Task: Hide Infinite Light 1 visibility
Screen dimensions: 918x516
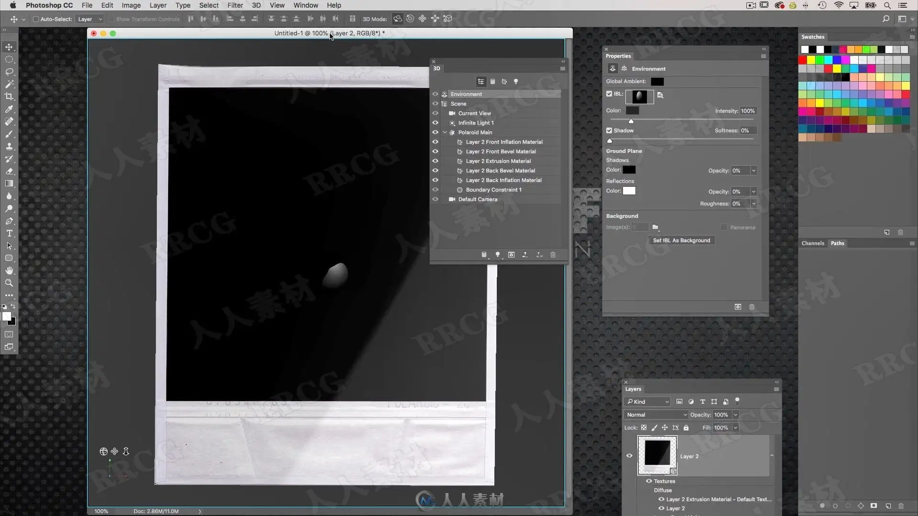Action: pos(435,123)
